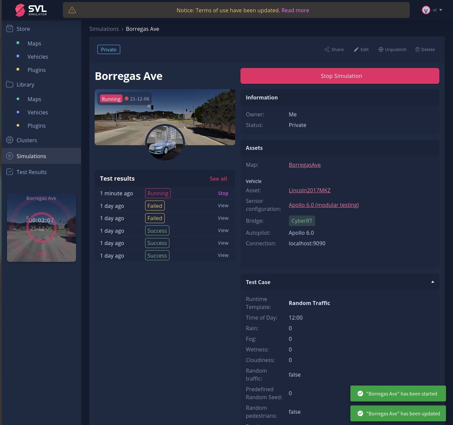
Task: Stop simulation from the sidebar card
Action: [41, 253]
